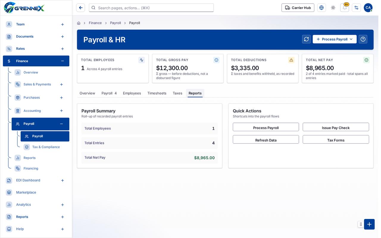This screenshot has height=238, width=381.
Task: Click Refresh Data quick action
Action: 266,140
